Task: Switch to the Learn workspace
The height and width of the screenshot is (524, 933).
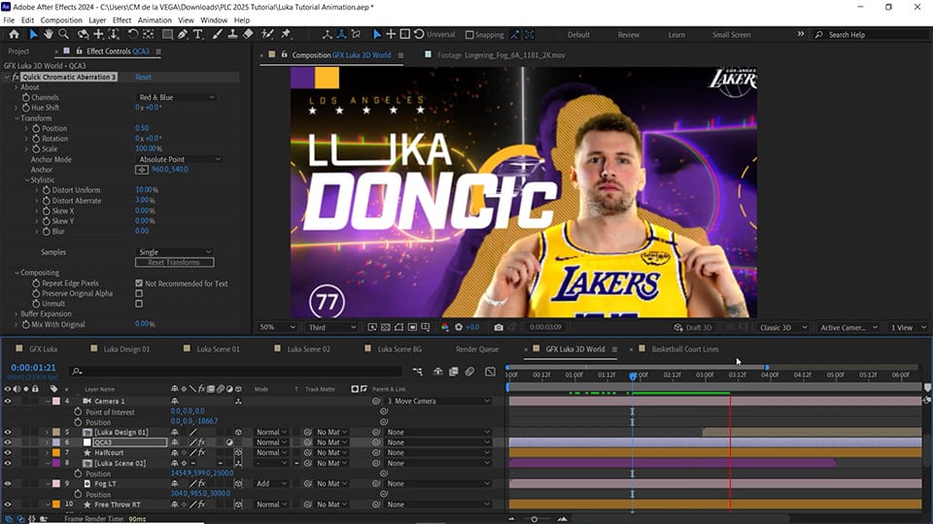Action: 676,35
